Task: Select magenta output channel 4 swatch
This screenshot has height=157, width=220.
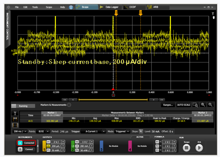Action: [130, 146]
